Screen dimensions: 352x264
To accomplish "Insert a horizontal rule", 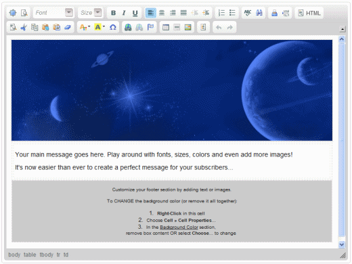I will (177, 27).
